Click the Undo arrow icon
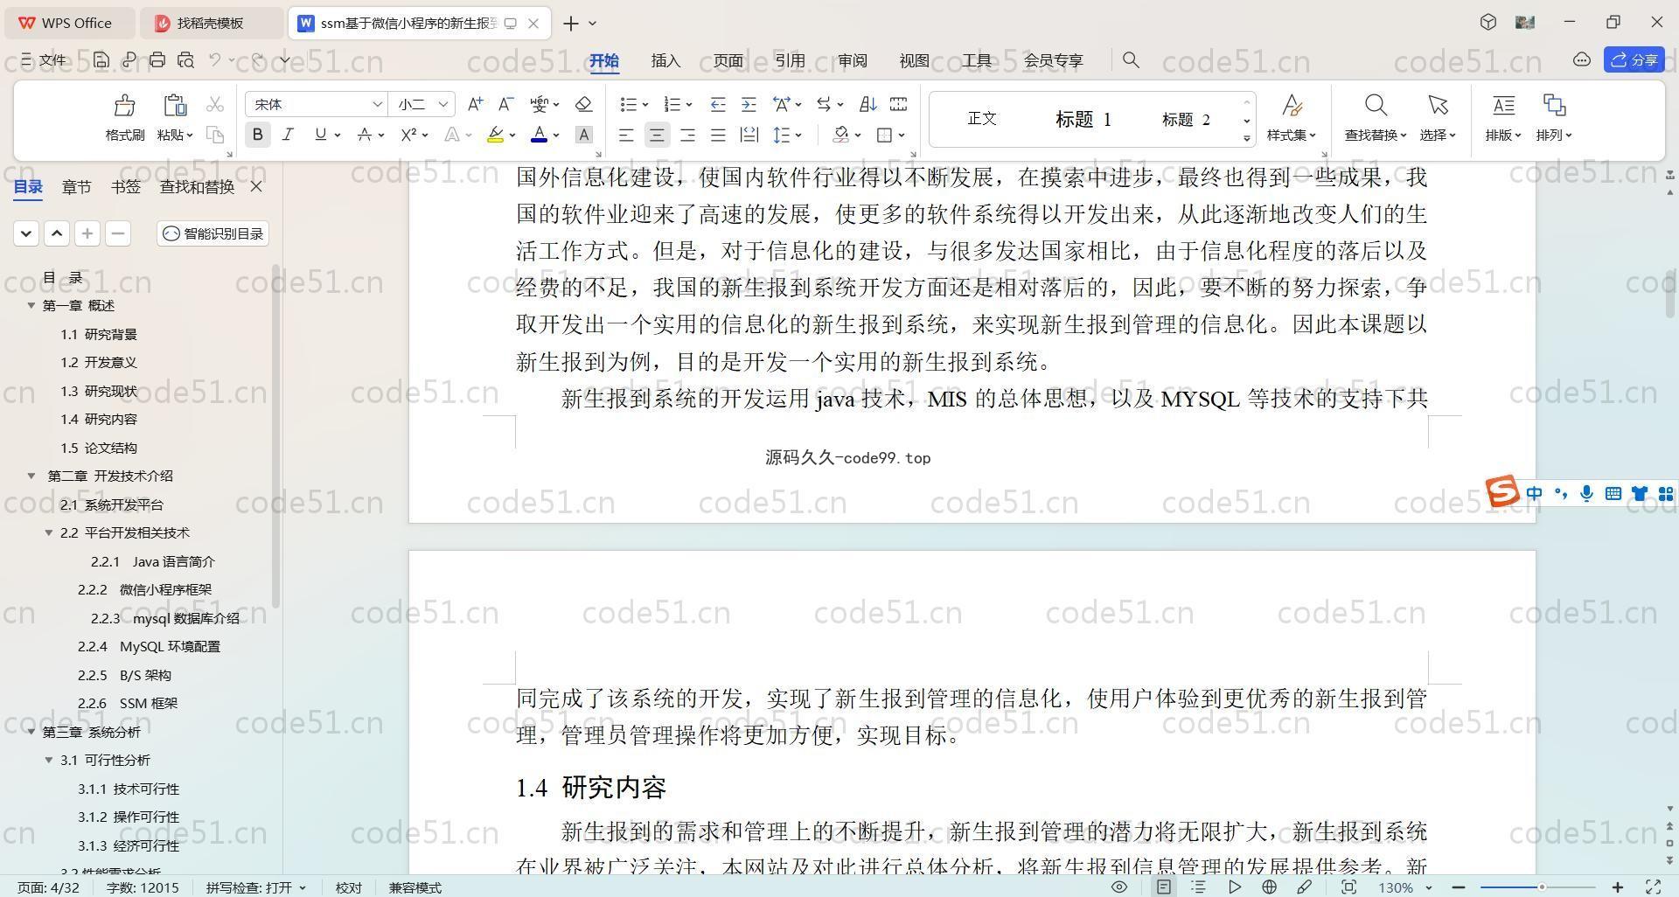Image resolution: width=1679 pixels, height=897 pixels. click(x=214, y=59)
